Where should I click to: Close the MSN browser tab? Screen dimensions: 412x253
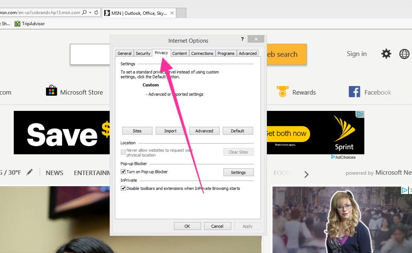coord(172,13)
